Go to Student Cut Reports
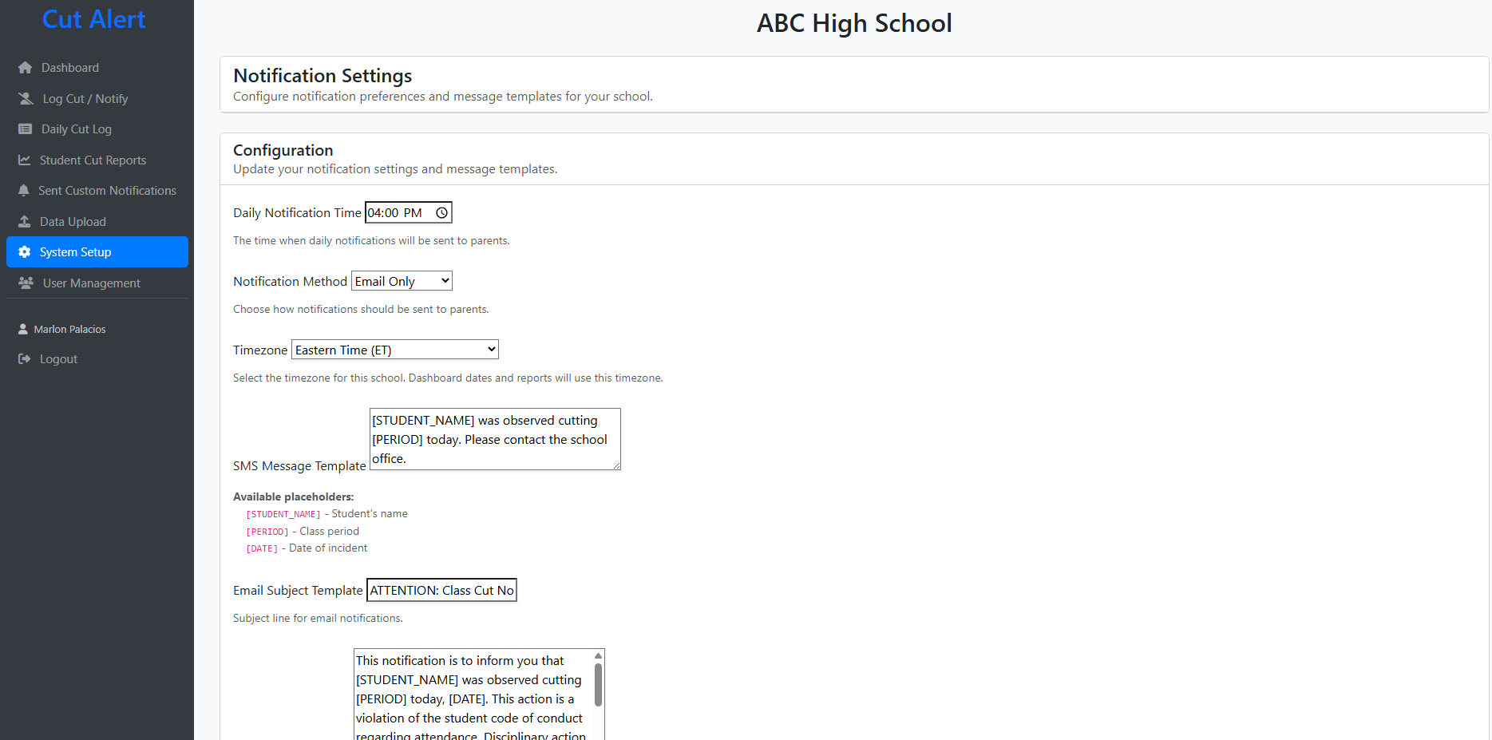The height and width of the screenshot is (740, 1492). (93, 160)
